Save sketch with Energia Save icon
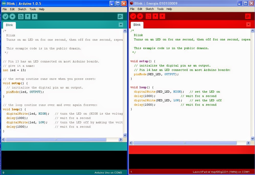 click(162, 16)
